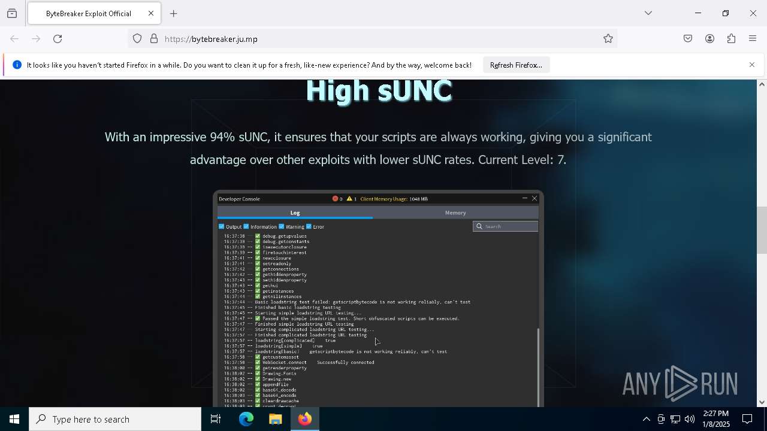Bookmark this page with star icon
Image resolution: width=767 pixels, height=431 pixels.
[x=608, y=39]
